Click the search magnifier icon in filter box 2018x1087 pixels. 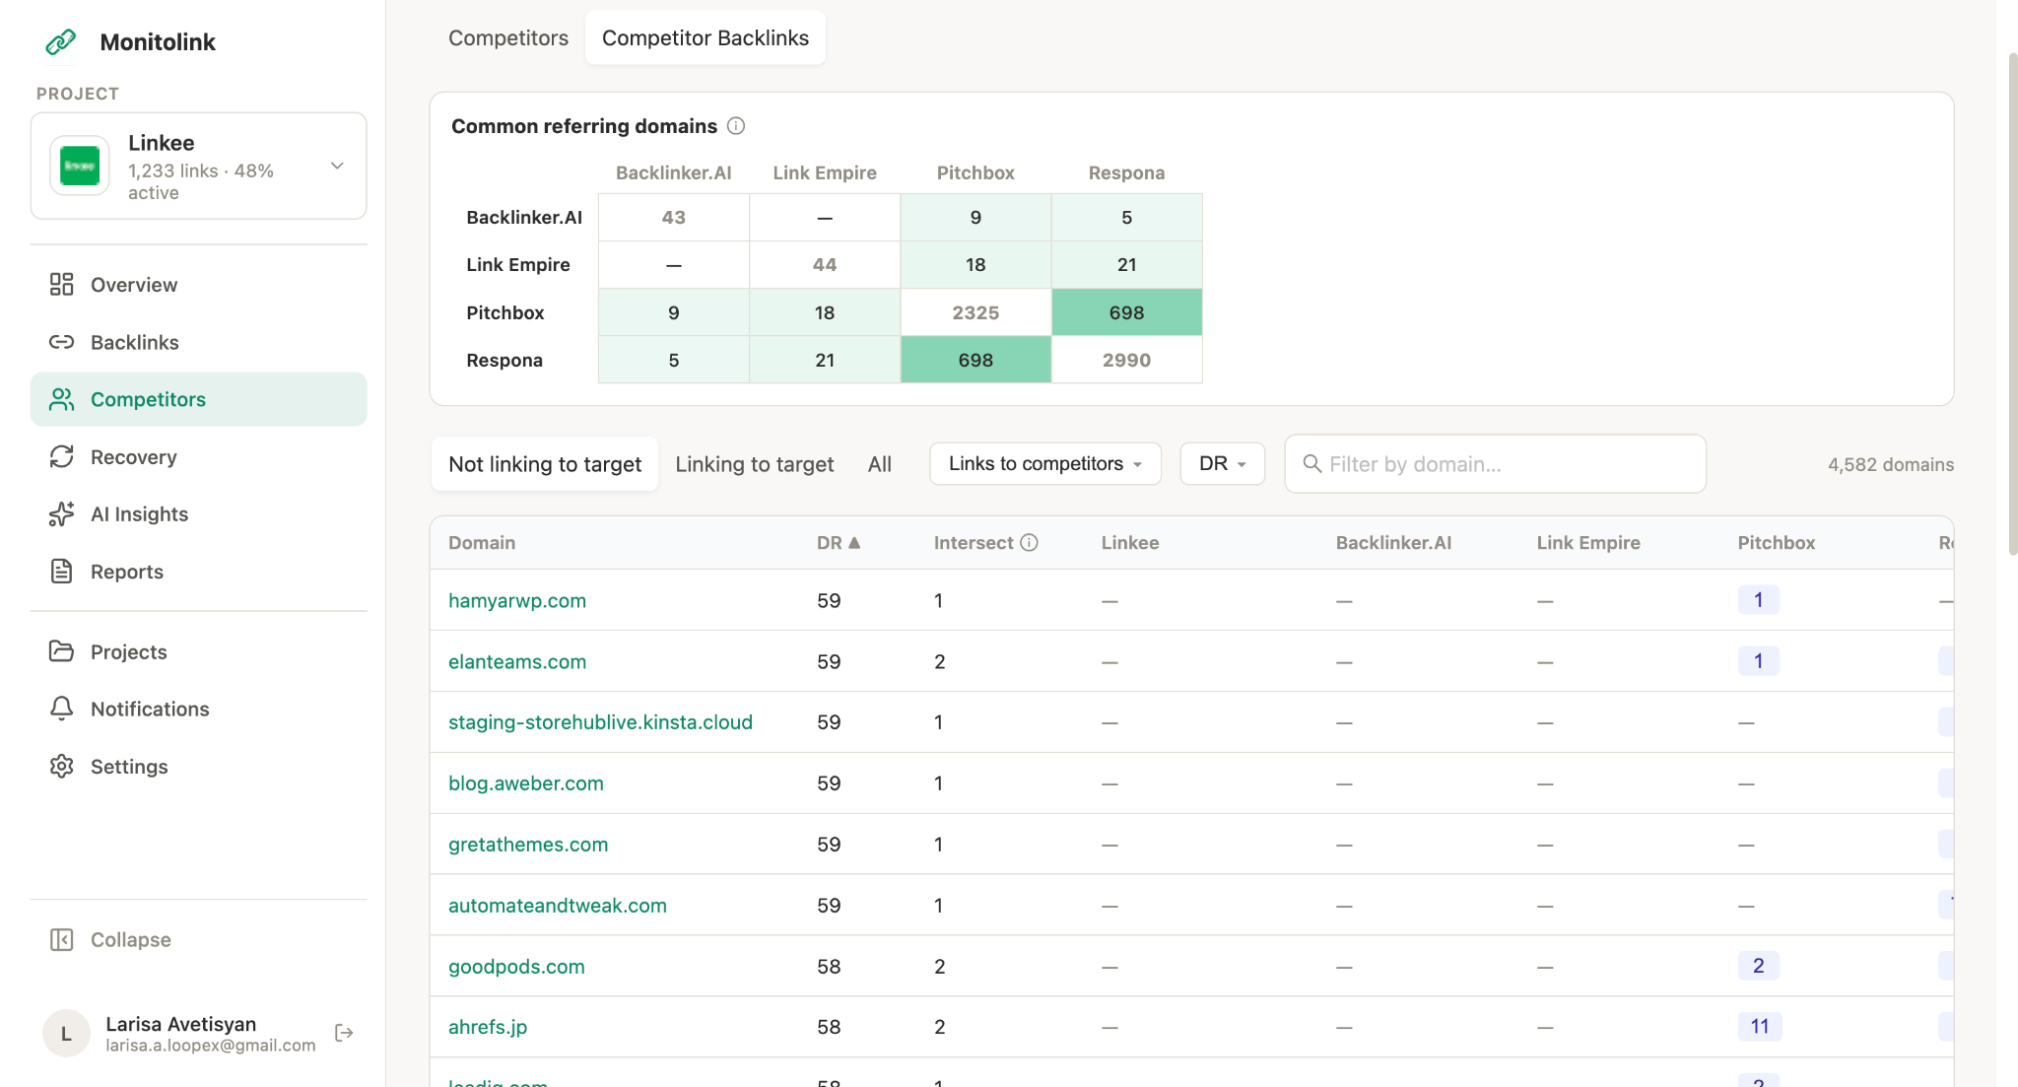[x=1312, y=463]
